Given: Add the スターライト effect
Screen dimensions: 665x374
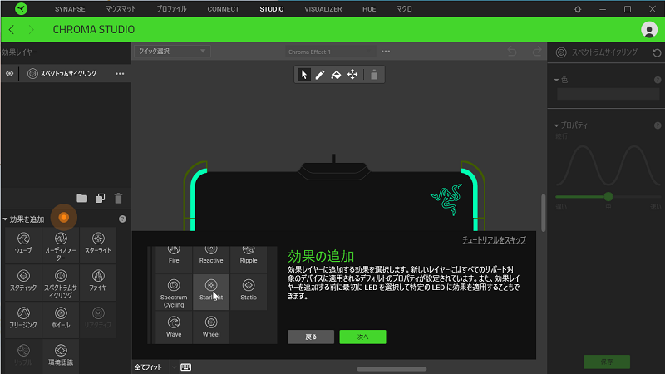Looking at the screenshot, I should [x=98, y=244].
